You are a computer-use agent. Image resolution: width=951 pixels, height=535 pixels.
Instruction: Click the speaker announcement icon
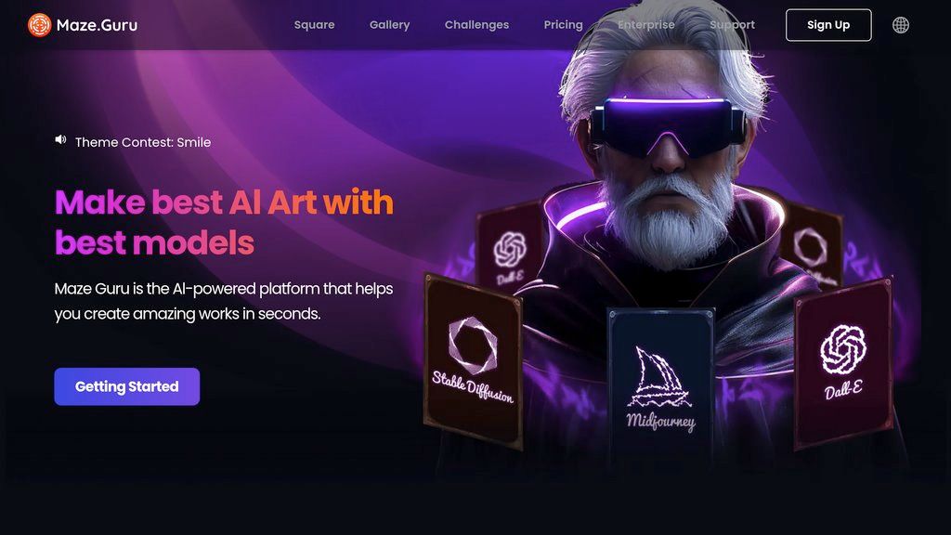60,140
